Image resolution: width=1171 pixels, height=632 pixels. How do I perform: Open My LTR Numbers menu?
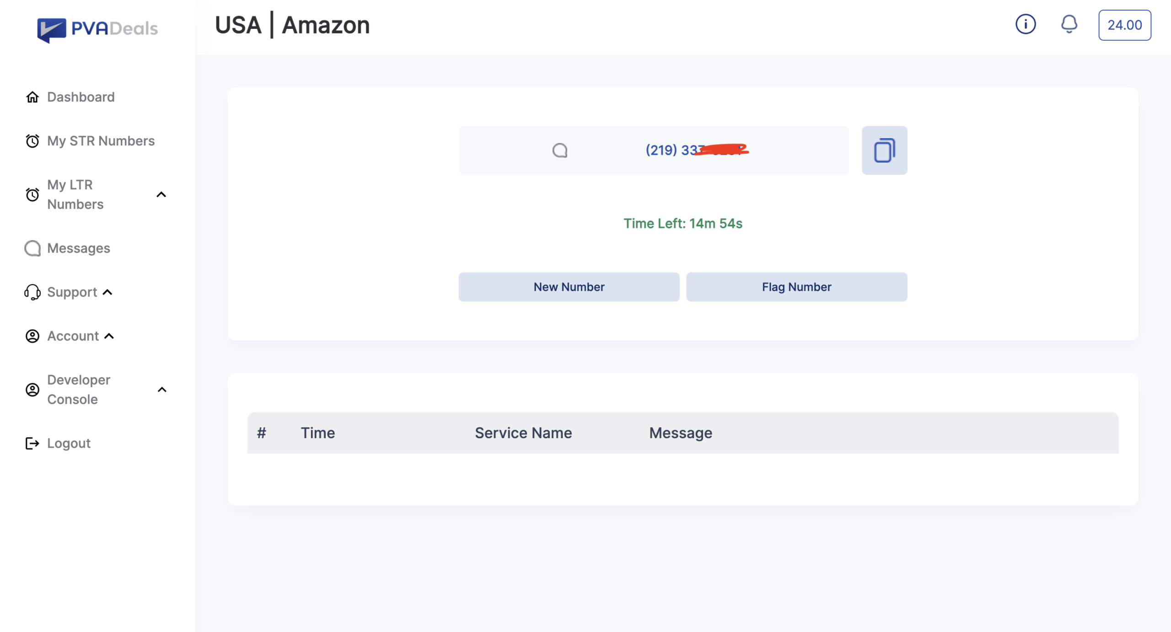coord(75,194)
